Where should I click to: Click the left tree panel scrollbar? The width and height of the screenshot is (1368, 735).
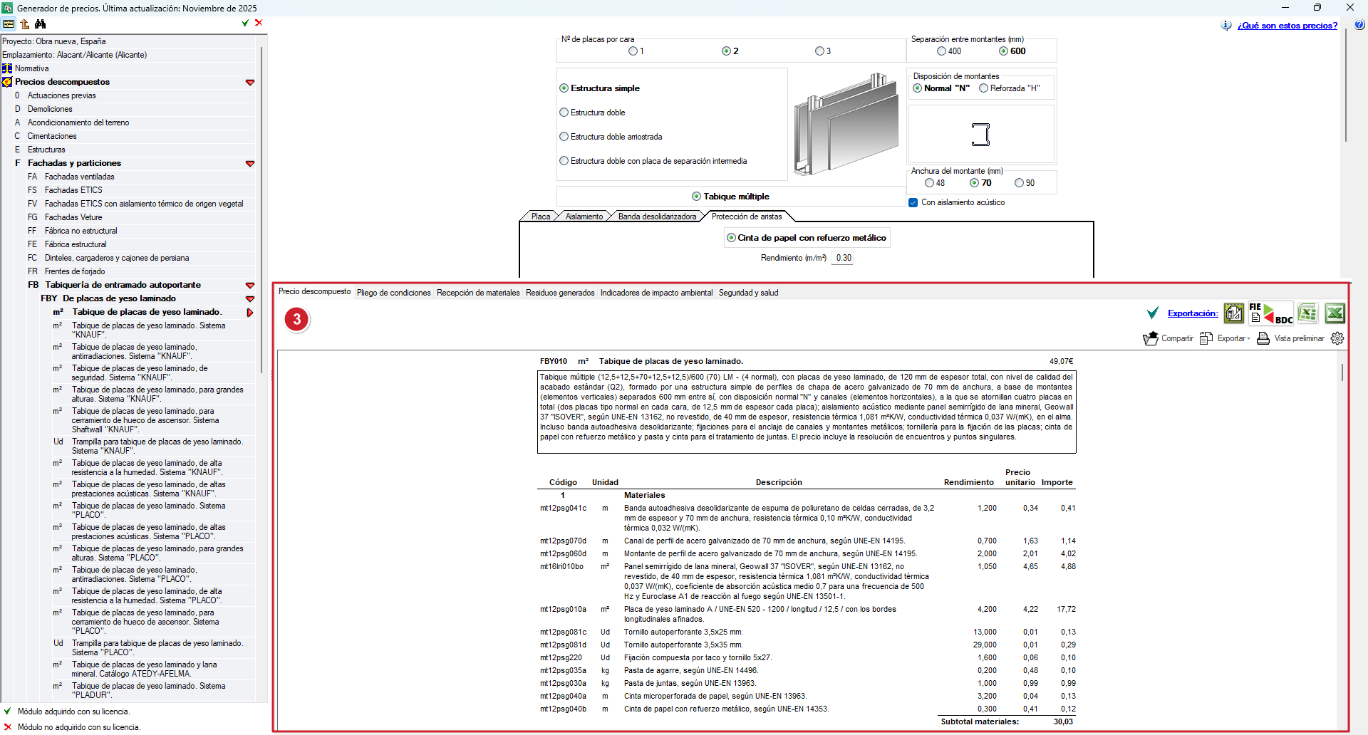click(x=261, y=210)
